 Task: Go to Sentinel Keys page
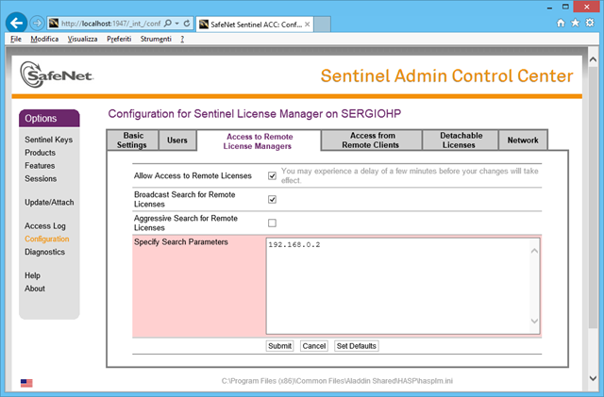48,140
